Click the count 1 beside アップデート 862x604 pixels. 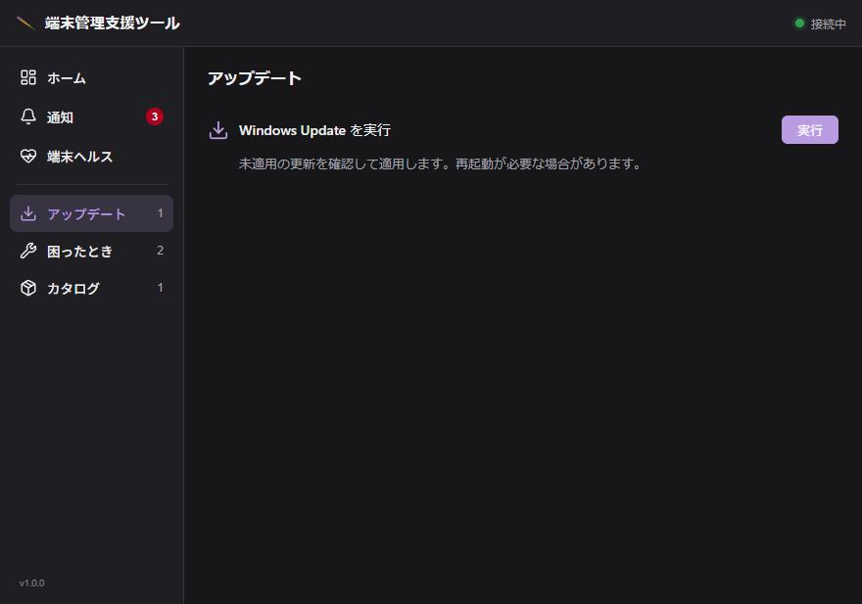(160, 213)
